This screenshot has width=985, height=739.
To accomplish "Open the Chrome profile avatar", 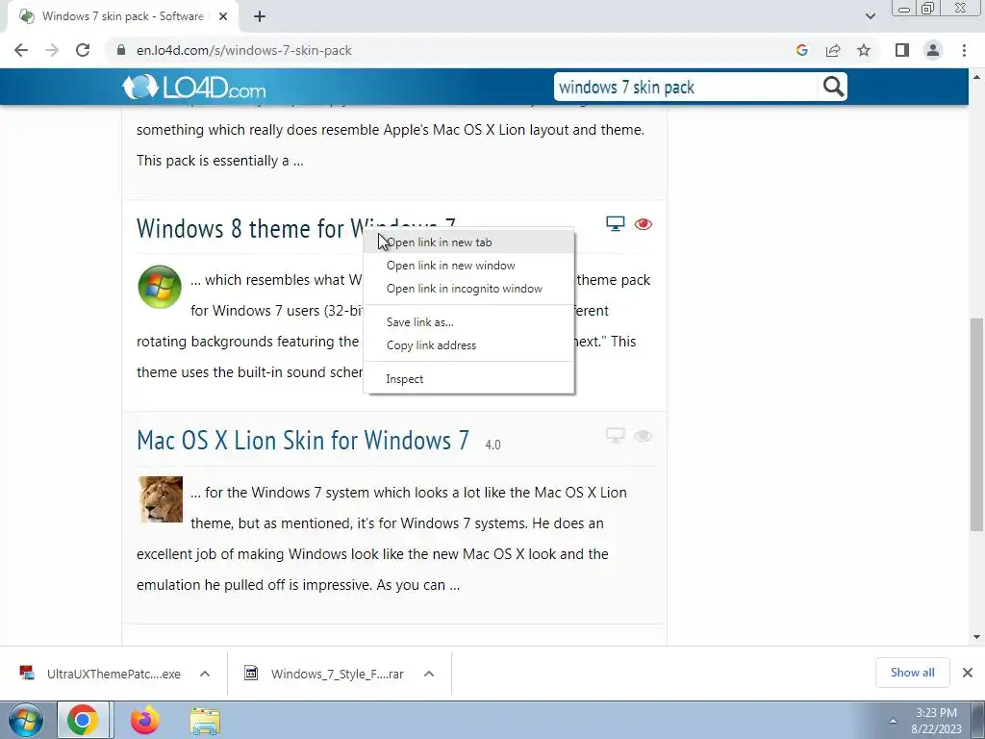I will click(x=933, y=50).
